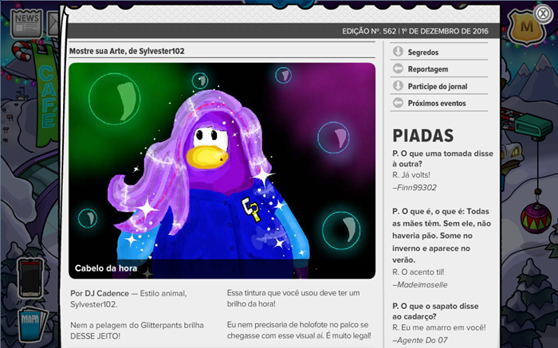The image size is (558, 348).
Task: Click the answer 'R. Já volts!'
Action: (411, 175)
